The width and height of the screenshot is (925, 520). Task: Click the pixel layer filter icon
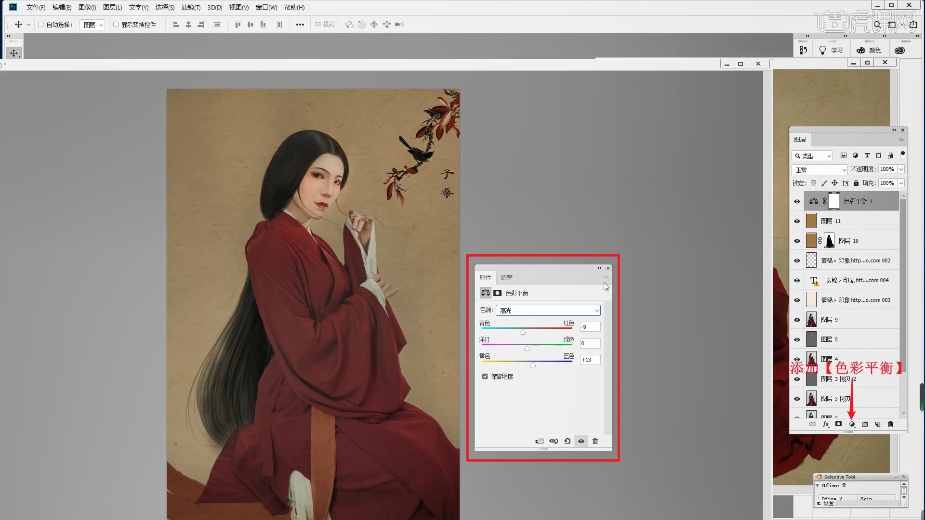coord(843,156)
